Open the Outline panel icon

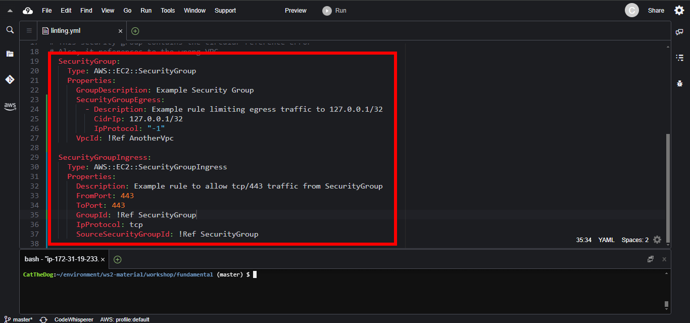coord(679,57)
